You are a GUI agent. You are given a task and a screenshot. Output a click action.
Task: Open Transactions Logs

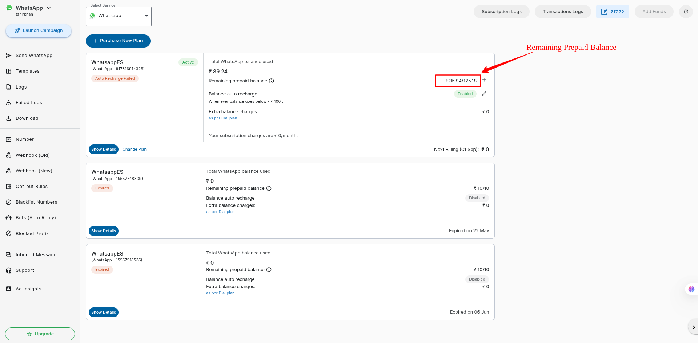click(563, 12)
